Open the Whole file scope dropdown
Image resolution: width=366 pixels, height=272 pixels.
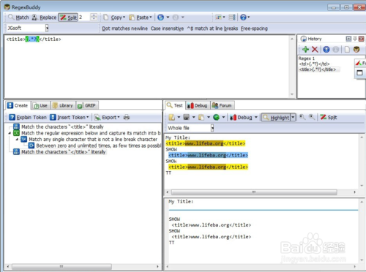[212, 128]
